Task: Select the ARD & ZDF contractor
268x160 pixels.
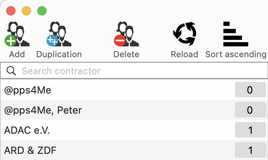Action: pos(134,150)
